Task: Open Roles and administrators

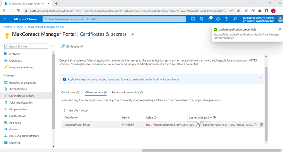Action: pyautogui.click(x=24, y=136)
